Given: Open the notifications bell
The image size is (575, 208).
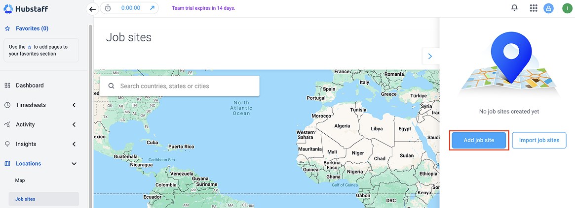Looking at the screenshot, I should [514, 8].
